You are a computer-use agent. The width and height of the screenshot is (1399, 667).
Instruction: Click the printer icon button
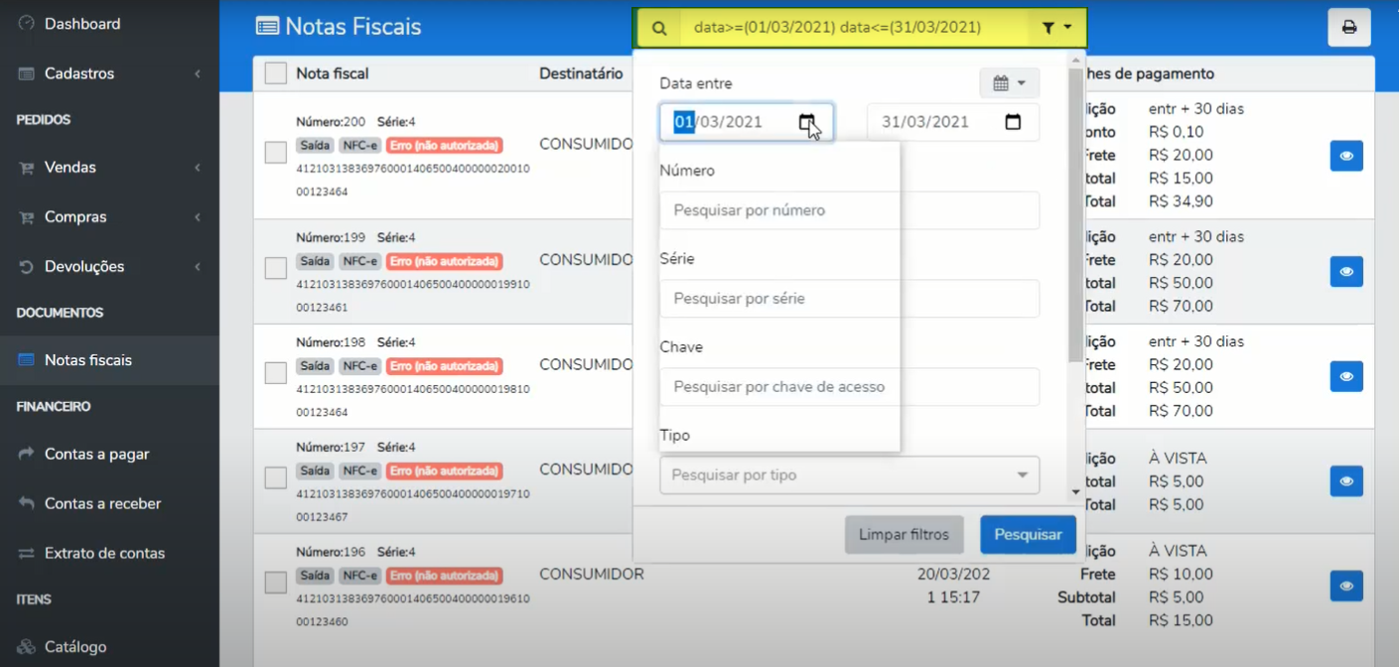1349,28
